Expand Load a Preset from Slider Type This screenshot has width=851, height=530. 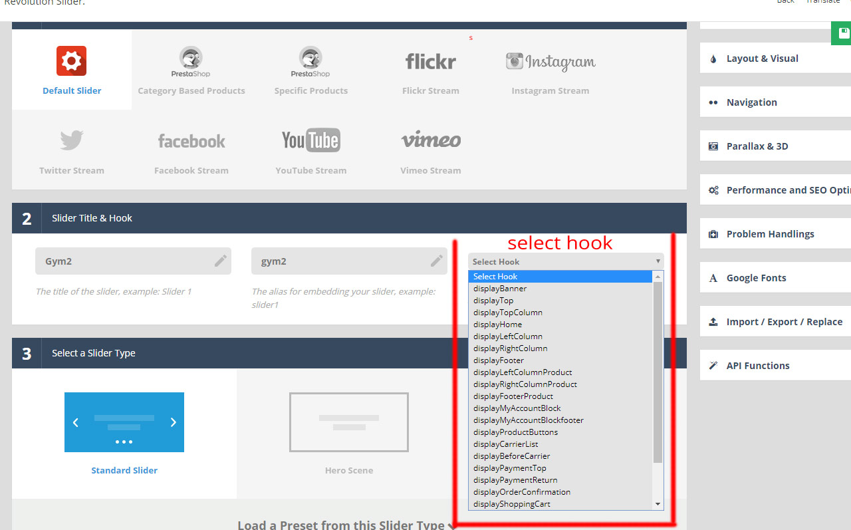pos(346,525)
